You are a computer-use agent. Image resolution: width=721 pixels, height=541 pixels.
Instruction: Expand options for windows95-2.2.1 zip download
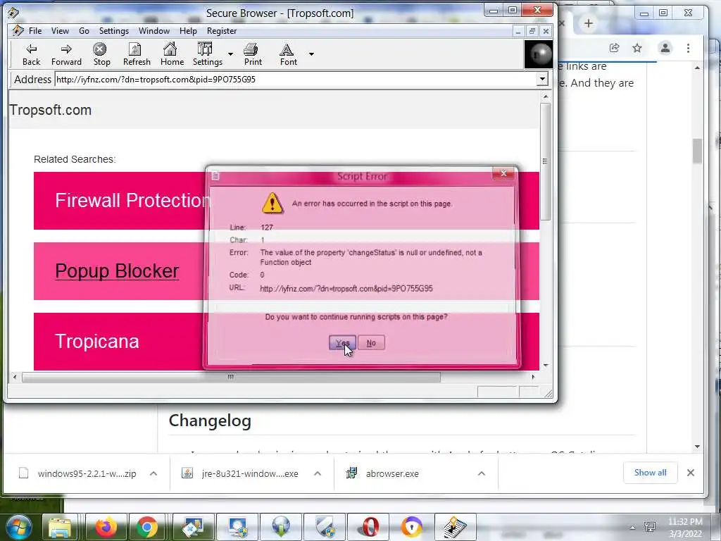pos(153,473)
